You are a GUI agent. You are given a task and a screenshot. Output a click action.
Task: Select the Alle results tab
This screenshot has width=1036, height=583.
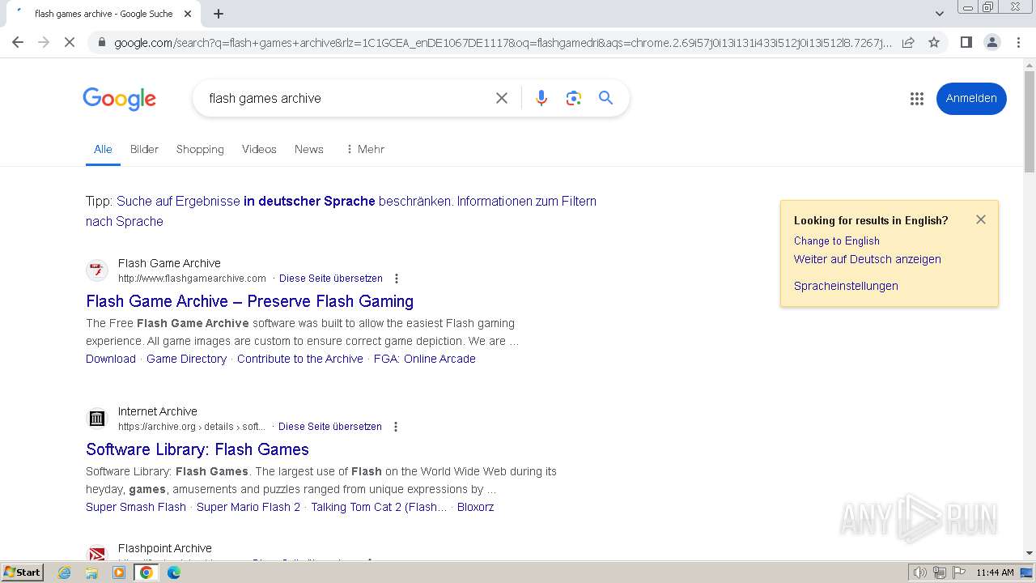[103, 149]
